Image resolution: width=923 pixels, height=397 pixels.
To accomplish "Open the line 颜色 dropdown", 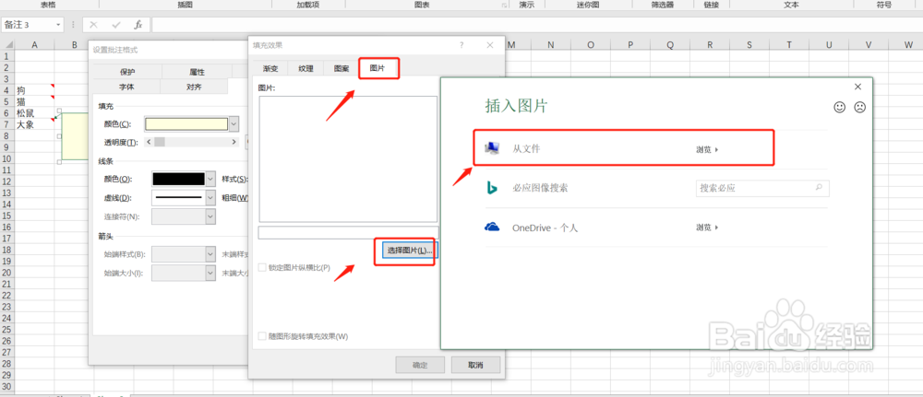I will coord(210,179).
